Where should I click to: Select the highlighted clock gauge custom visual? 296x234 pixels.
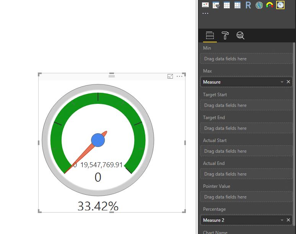pyautogui.click(x=280, y=5)
